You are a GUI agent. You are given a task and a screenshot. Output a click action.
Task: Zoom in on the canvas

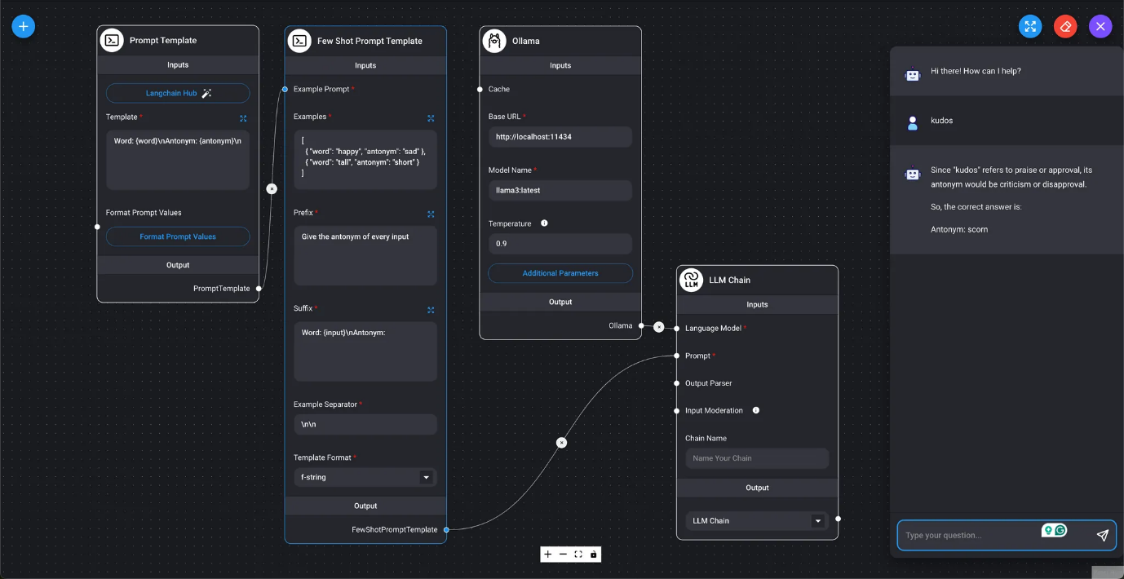coord(548,555)
